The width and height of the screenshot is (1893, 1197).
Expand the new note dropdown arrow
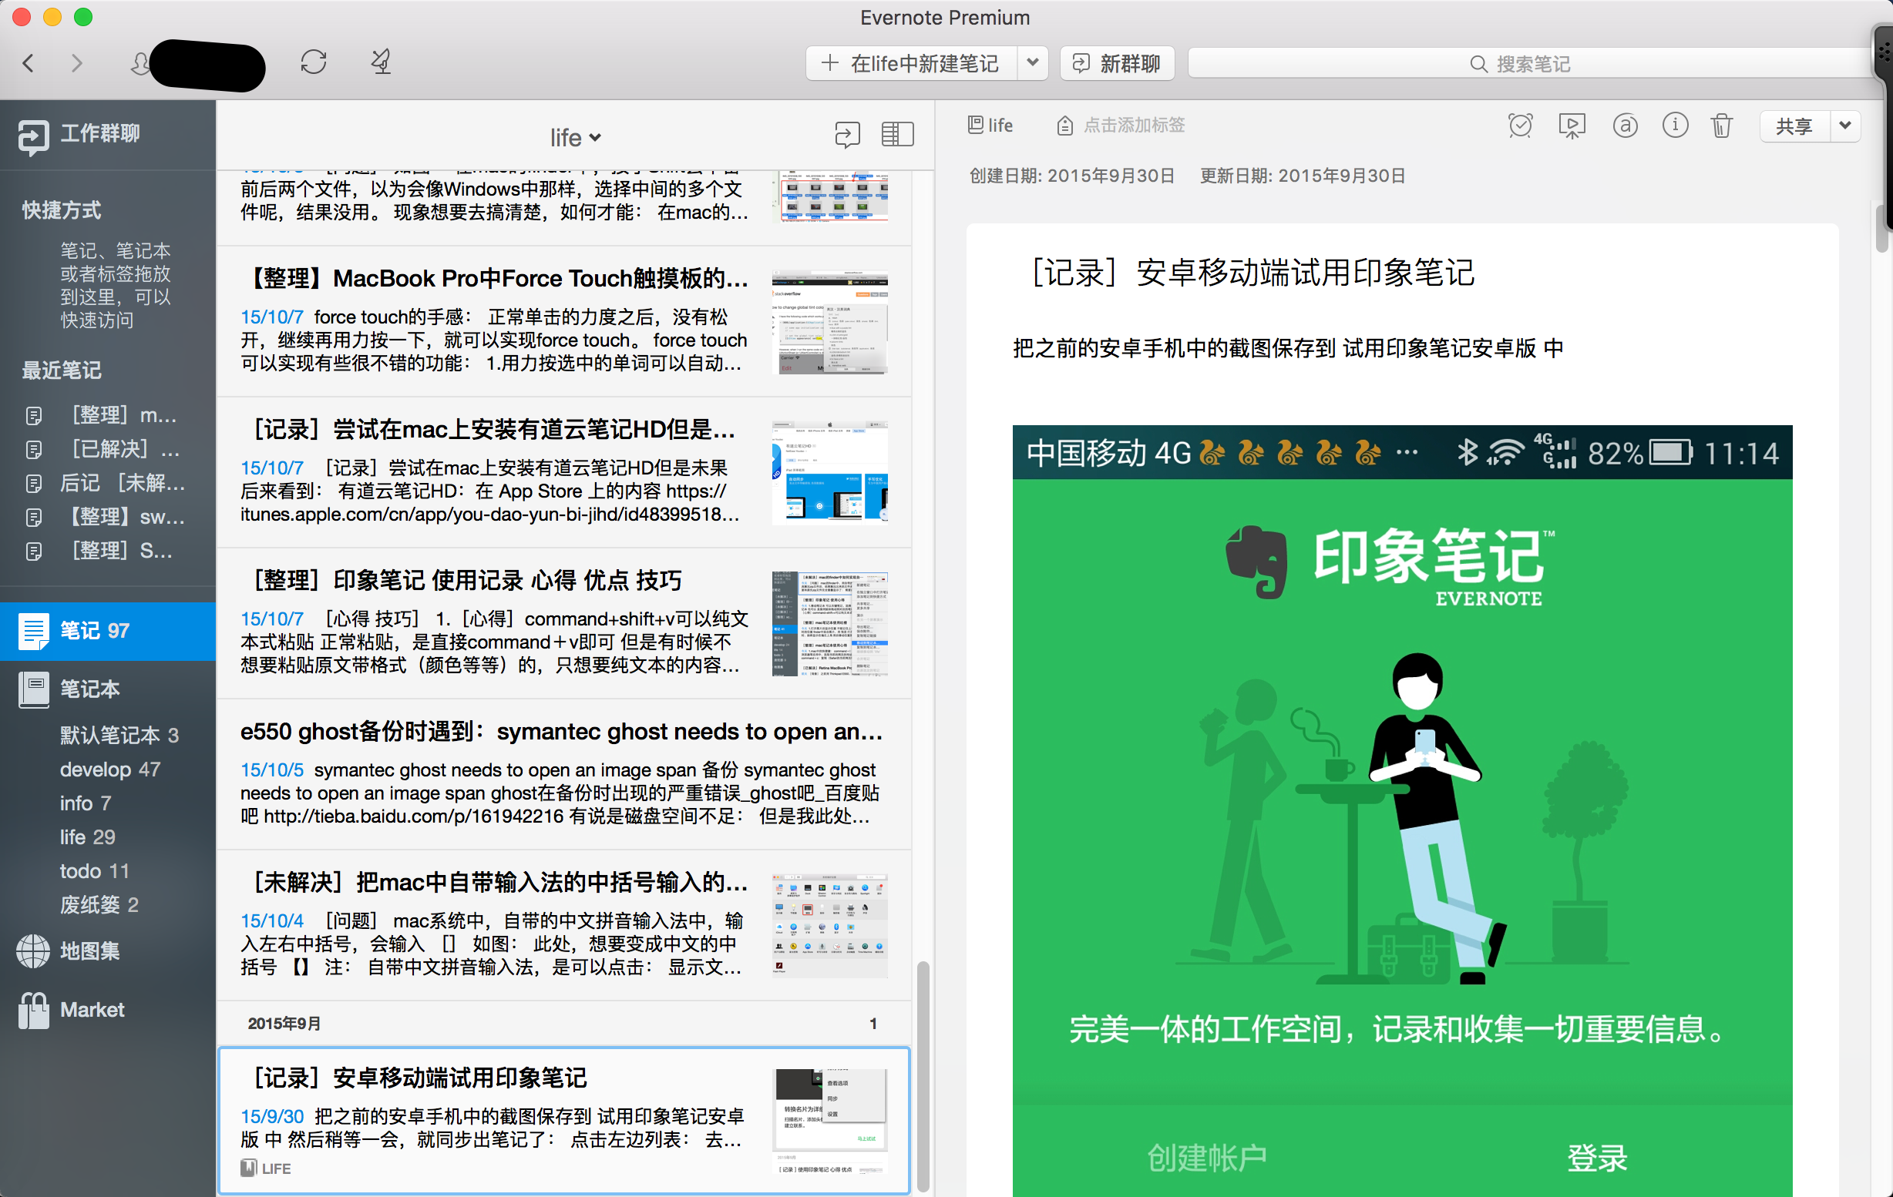point(1033,63)
